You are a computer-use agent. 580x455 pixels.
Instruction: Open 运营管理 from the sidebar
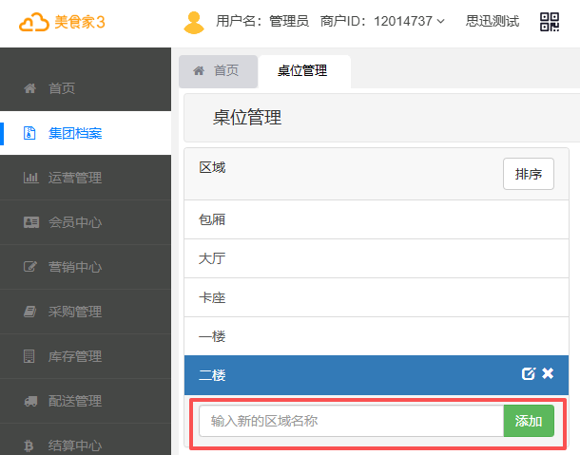75,178
